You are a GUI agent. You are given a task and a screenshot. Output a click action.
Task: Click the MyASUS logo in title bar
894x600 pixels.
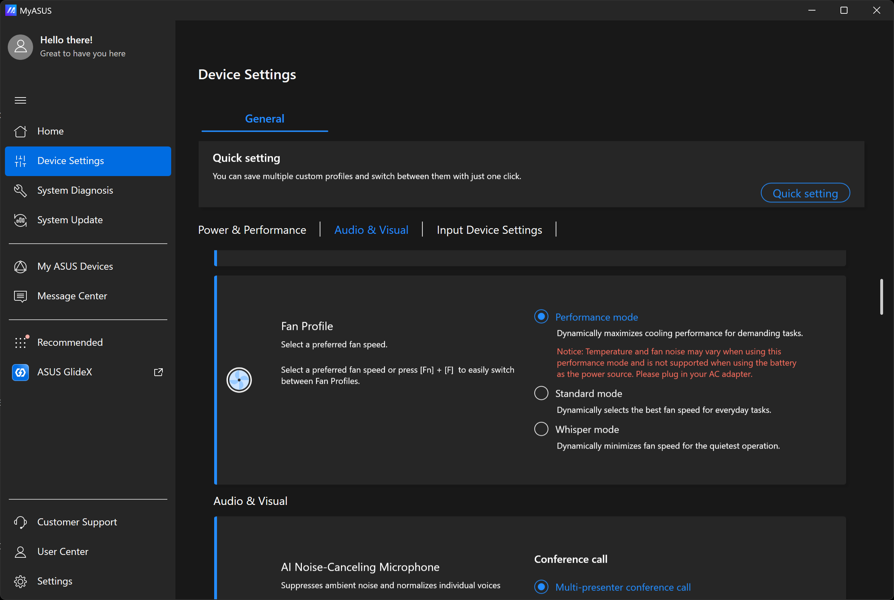point(11,10)
